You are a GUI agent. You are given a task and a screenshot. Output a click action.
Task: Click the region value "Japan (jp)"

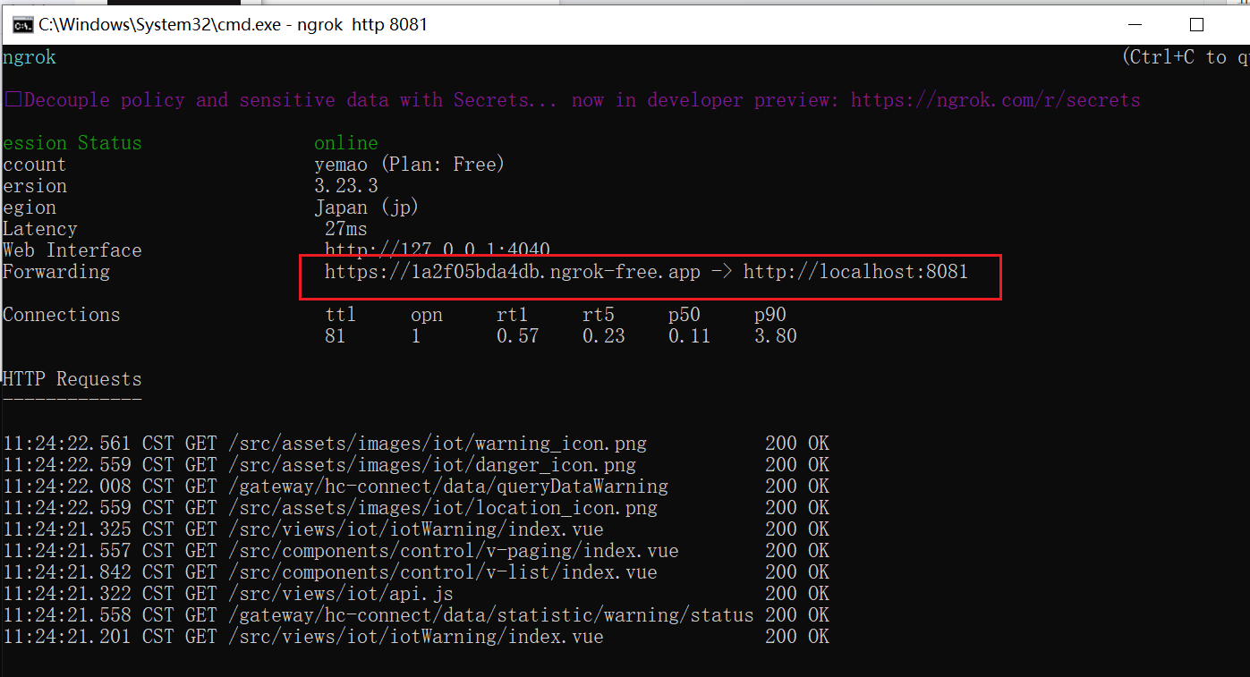(x=366, y=207)
